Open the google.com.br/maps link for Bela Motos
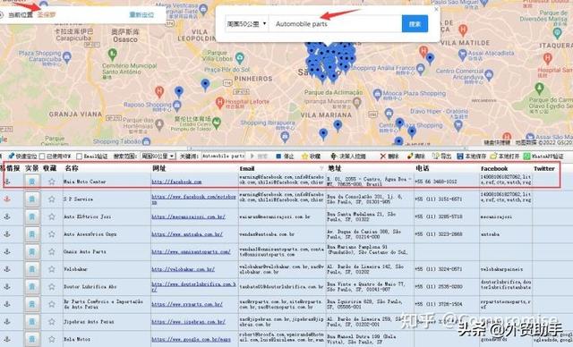573x347 pixels. click(191, 339)
